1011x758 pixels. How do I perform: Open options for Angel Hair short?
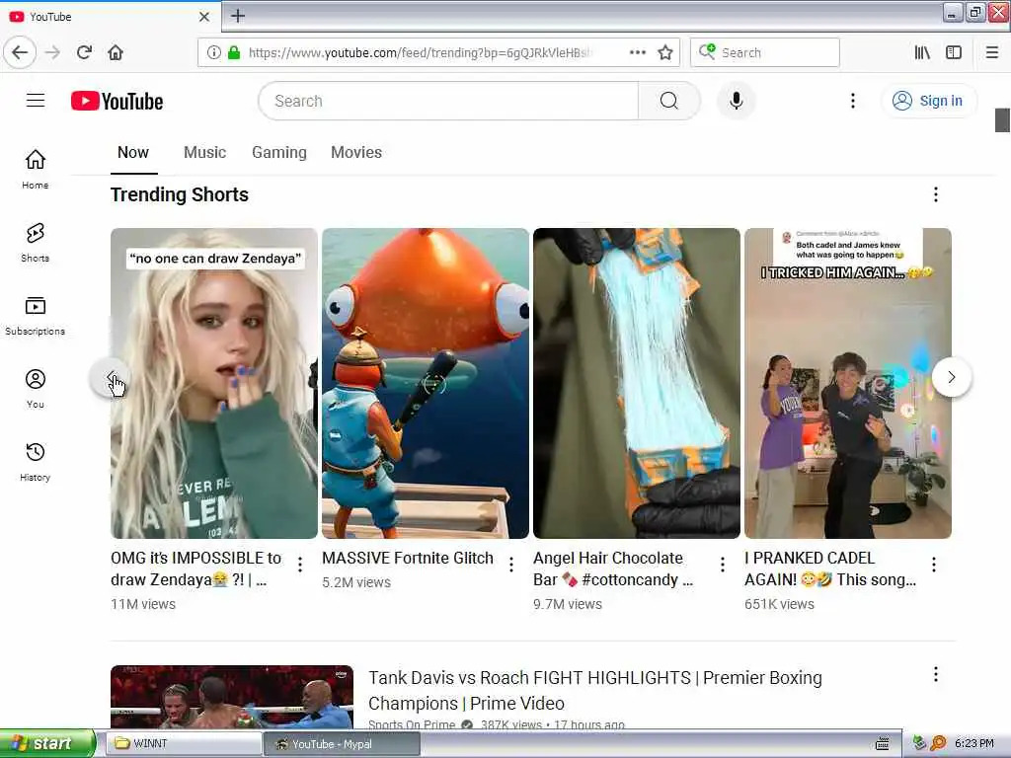[723, 565]
